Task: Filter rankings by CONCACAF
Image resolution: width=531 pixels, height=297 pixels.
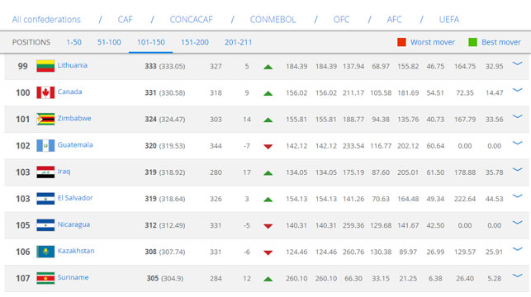Action: [191, 20]
